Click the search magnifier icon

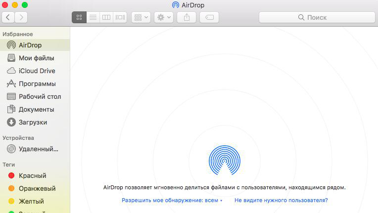point(301,17)
